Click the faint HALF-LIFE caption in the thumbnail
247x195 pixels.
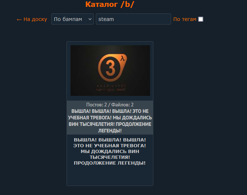[x=111, y=86]
